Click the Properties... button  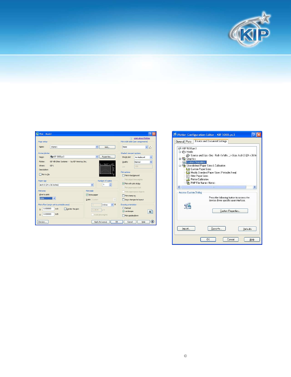pyautogui.click(x=107, y=157)
